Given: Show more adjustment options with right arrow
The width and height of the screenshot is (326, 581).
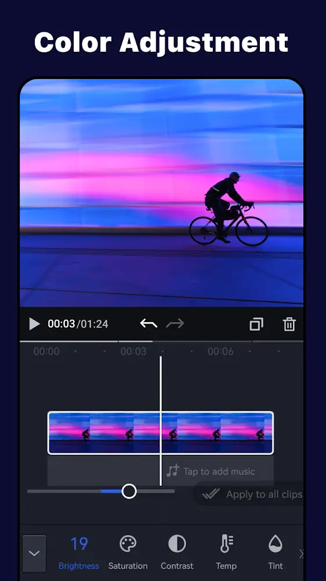Looking at the screenshot, I should click(301, 554).
